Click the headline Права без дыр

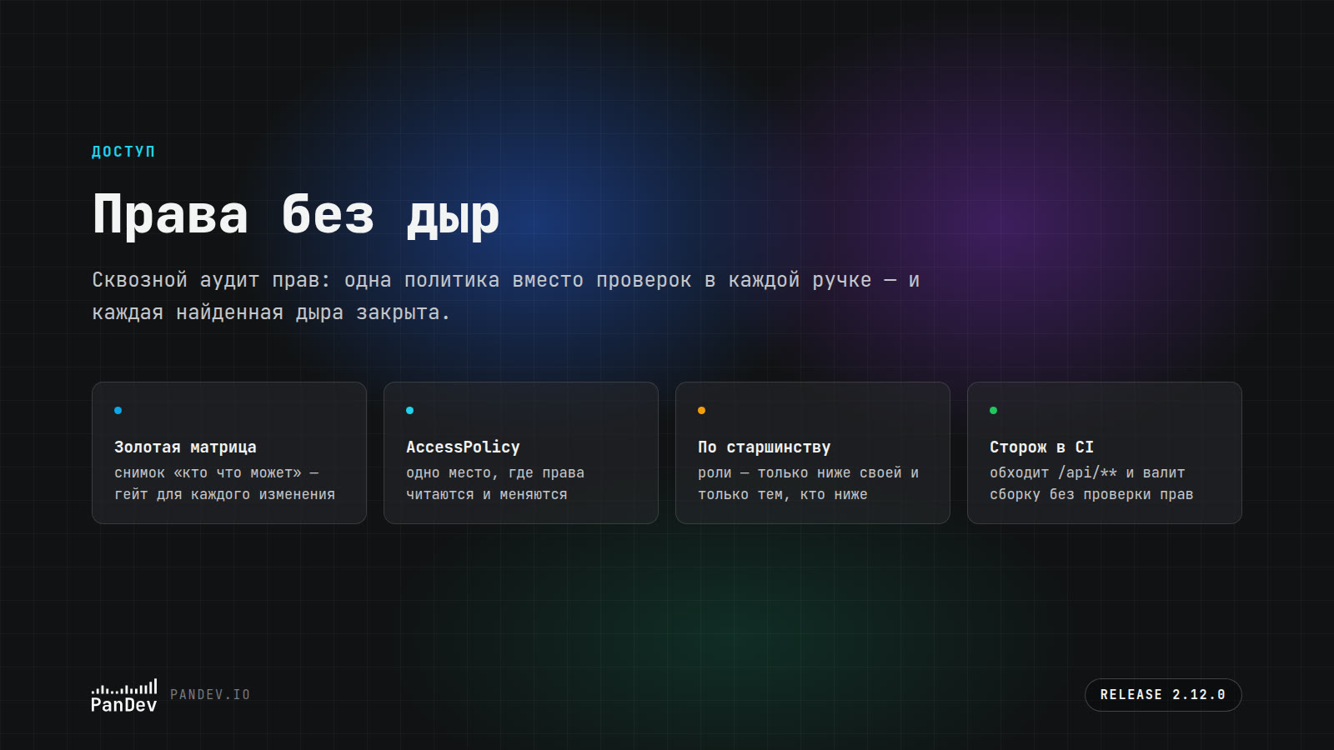click(296, 215)
